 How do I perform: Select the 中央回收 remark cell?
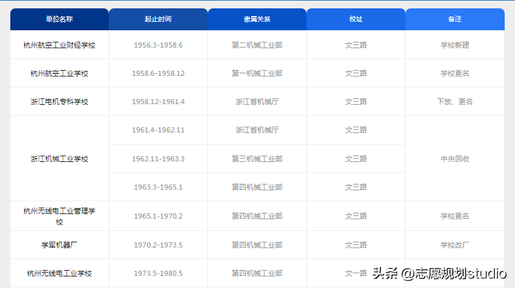(x=455, y=159)
